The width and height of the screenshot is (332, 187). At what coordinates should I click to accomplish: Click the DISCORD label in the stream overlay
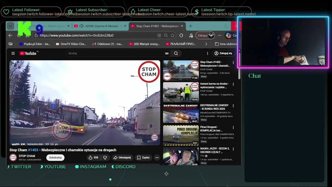pyautogui.click(x=125, y=167)
